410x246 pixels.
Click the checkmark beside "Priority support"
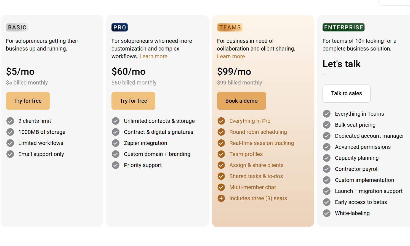pyautogui.click(x=116, y=165)
